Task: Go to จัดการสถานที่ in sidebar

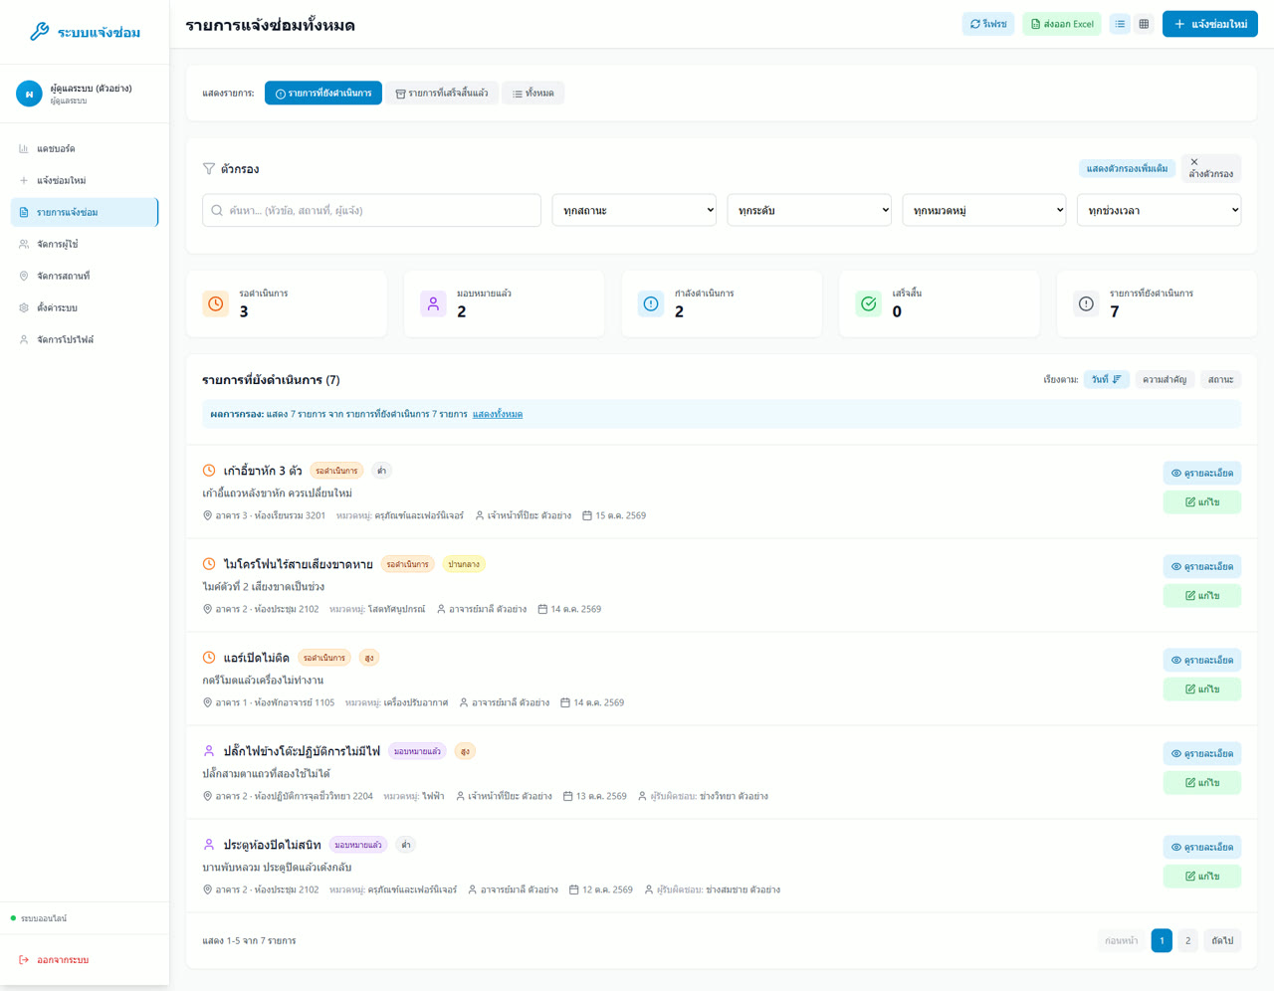Action: [x=85, y=276]
